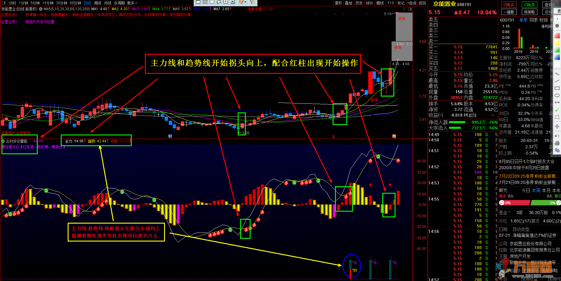Click the 返回 back button
Screen dimensions: 561x281
(x=422, y=3)
